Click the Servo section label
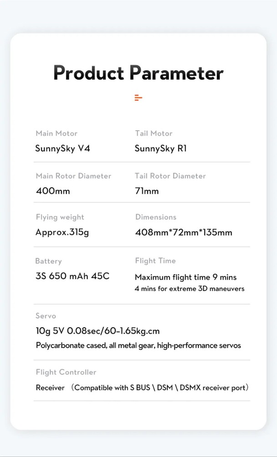The height and width of the screenshot is (457, 277). (46, 316)
